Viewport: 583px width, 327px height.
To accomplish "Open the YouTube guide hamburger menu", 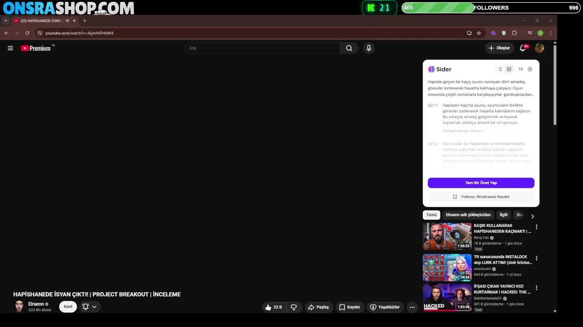I will 10,48.
